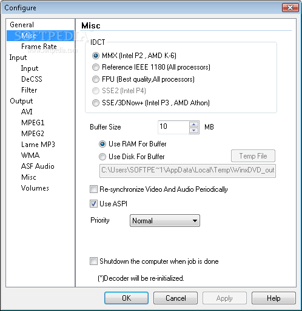302x311 pixels.
Task: Click the Apply button
Action: click(224, 298)
